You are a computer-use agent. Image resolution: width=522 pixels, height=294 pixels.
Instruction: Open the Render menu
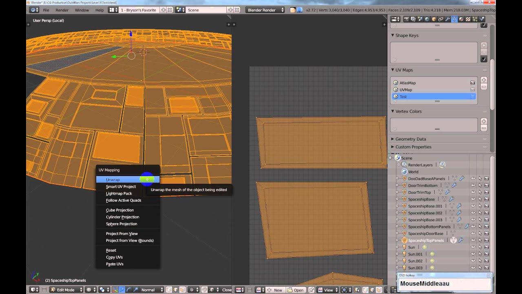point(62,10)
